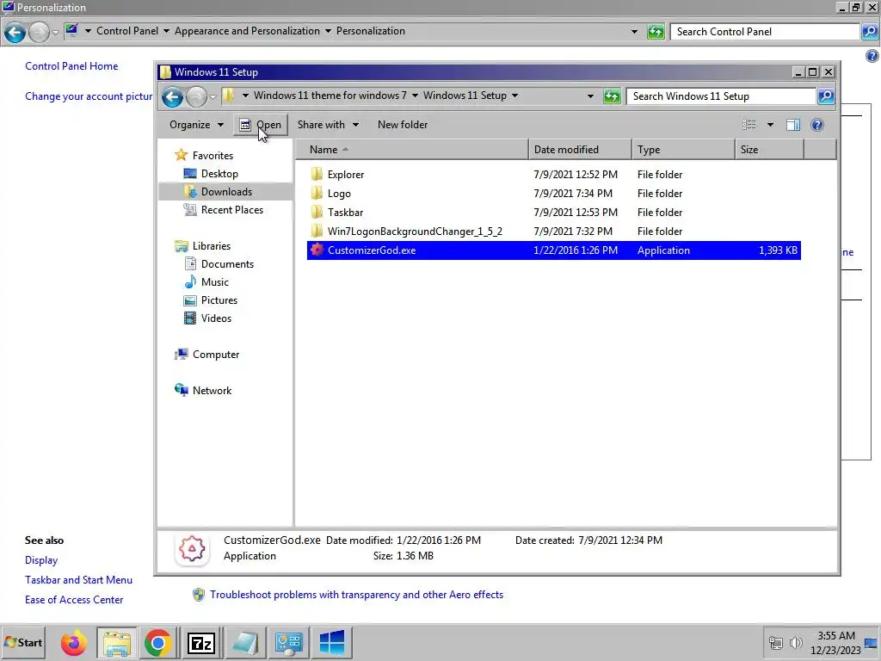Image resolution: width=881 pixels, height=661 pixels.
Task: Open the view options dropdown arrow
Action: [770, 125]
